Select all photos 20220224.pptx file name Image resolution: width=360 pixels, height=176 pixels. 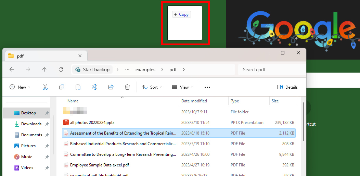pos(92,123)
